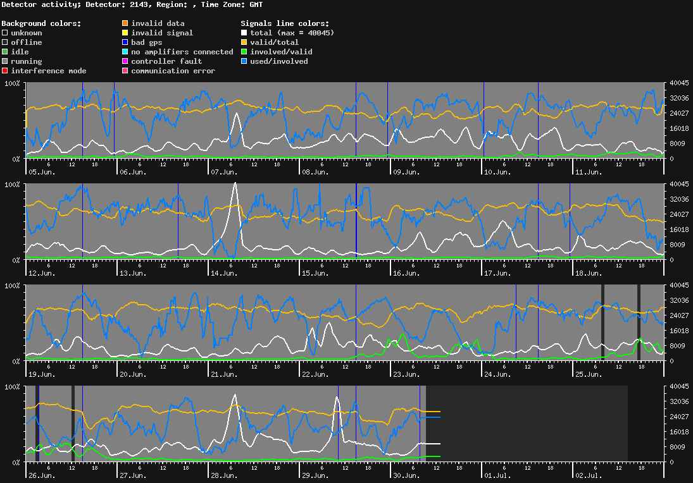This screenshot has width=693, height=483.
Task: Click the orange valid/total line swatch
Action: 244,42
